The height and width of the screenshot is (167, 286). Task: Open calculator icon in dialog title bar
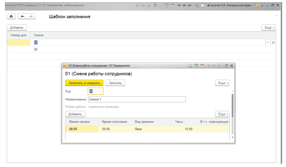[x=196, y=66]
